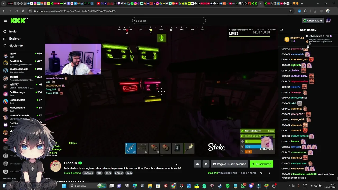Open Chrome media controls icon
Screen dimensions: 338x190
pyautogui.click(x=321, y=11)
